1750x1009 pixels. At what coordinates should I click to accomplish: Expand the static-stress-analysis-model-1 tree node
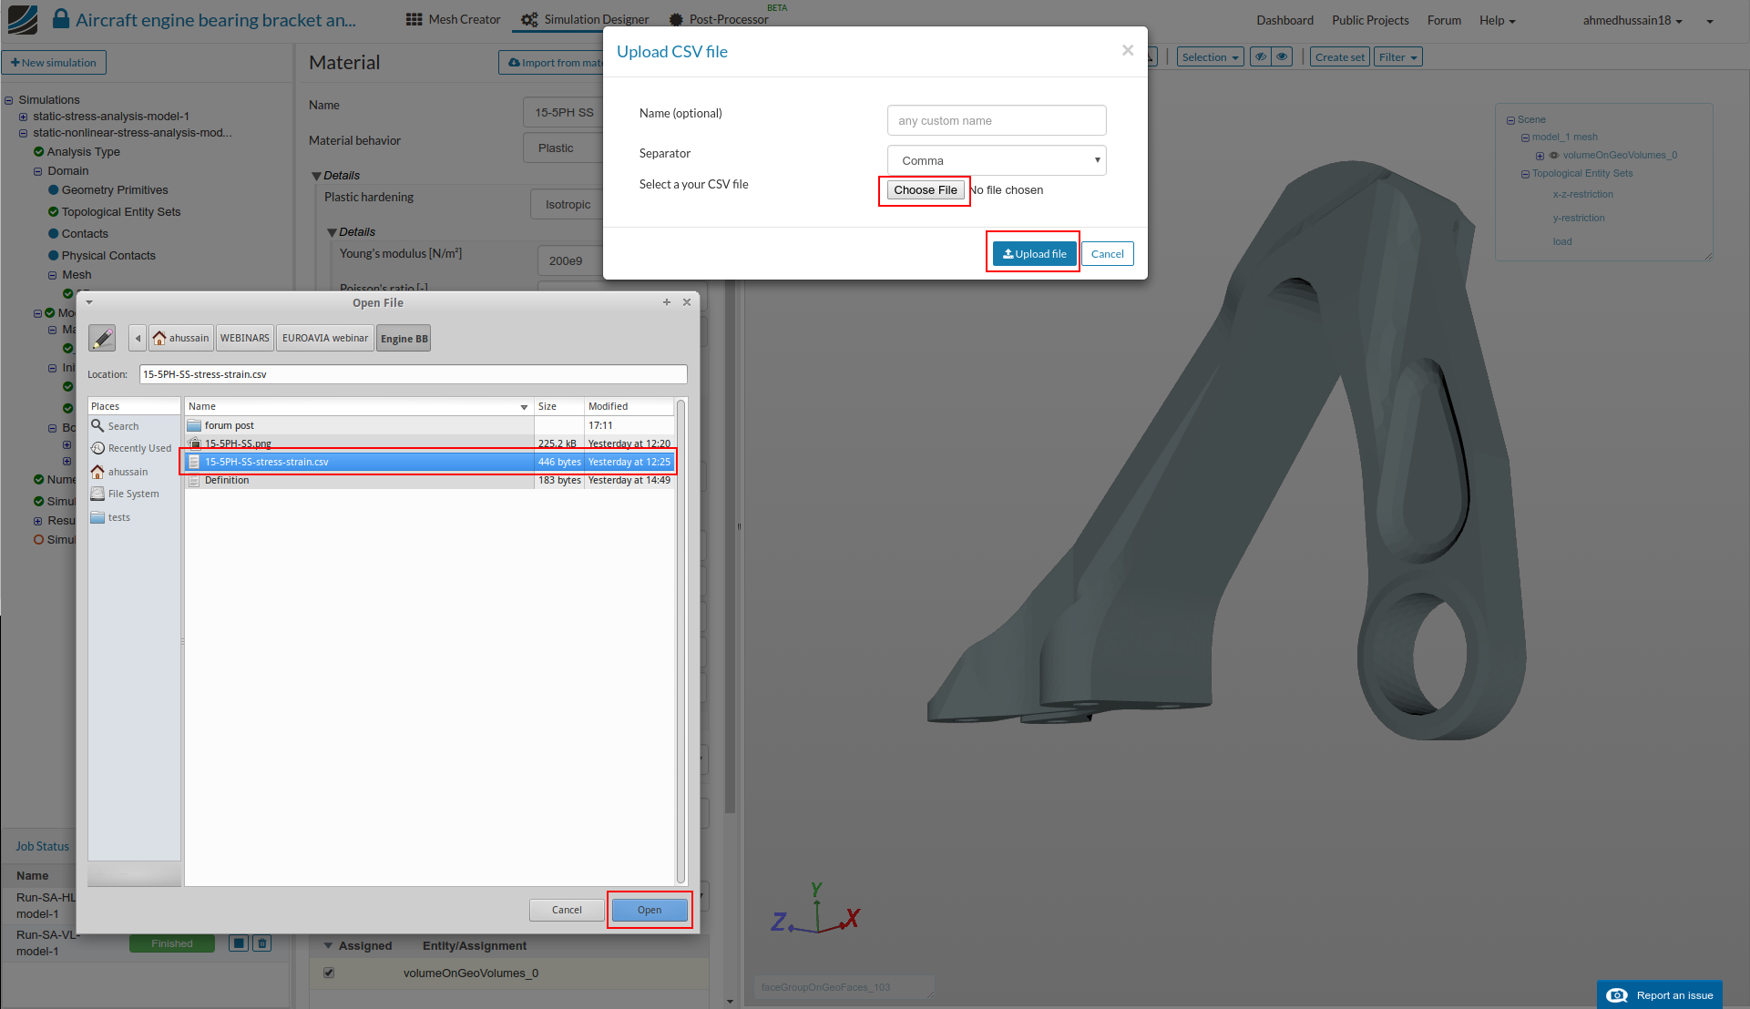(23, 117)
